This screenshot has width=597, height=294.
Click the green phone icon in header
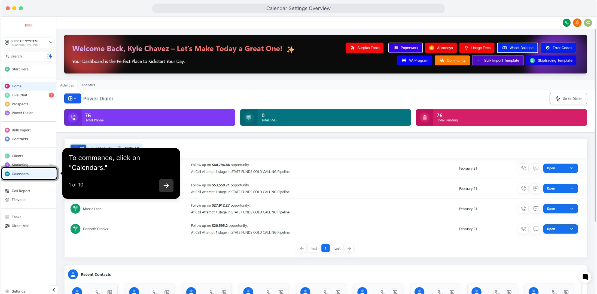point(566,23)
